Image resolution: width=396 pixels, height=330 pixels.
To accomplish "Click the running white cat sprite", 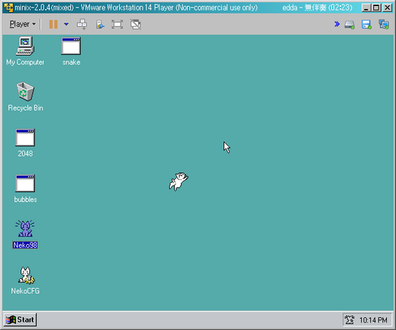I will 179,182.
